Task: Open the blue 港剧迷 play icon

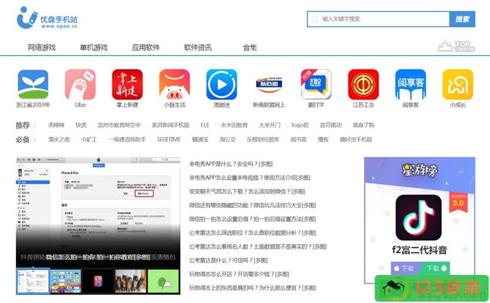Action: pyautogui.click(x=222, y=84)
